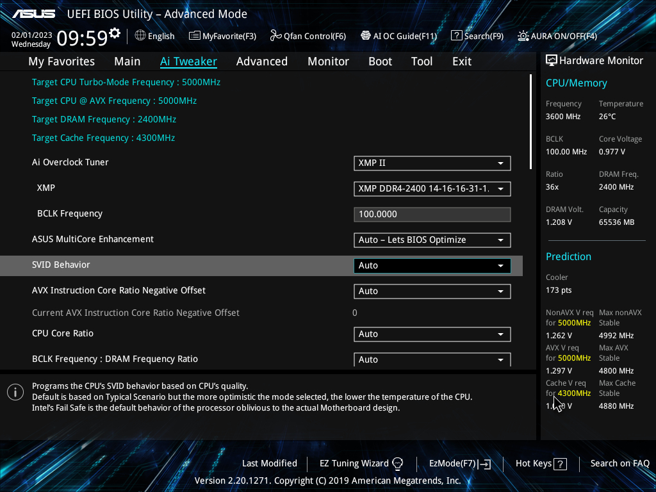656x492 pixels.
Task: Click Current AVX Instruction Core Ratio Negative Offset
Action: coord(136,313)
